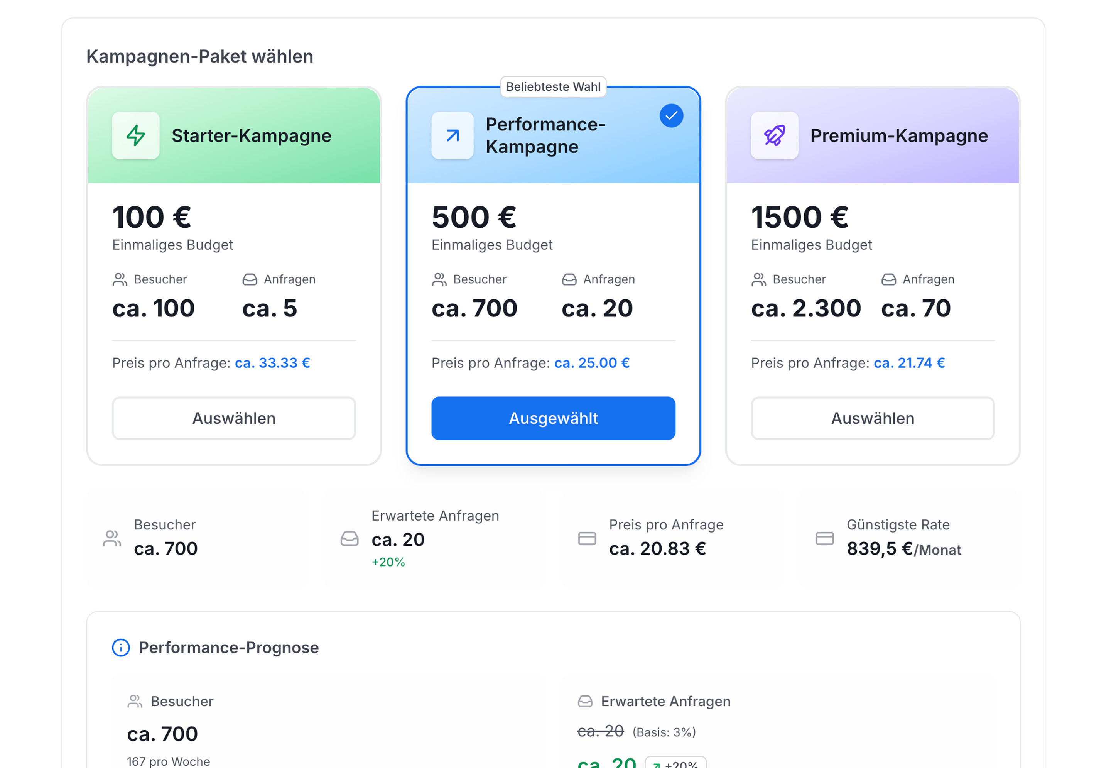The width and height of the screenshot is (1111, 768).
Task: Click the green +20% indicator
Action: pos(388,562)
